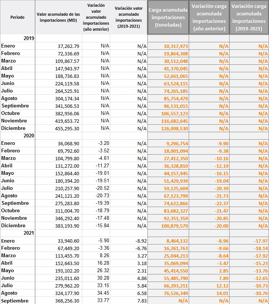Click variation cell -8.92
269x304 pixels.
[129, 241]
